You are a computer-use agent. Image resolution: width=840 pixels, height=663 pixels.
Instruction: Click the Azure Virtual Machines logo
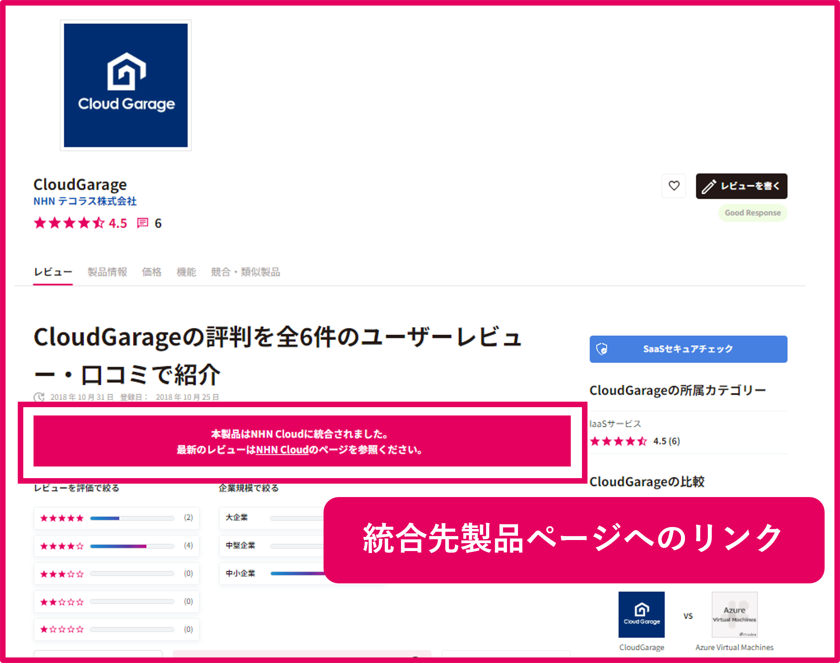734,615
